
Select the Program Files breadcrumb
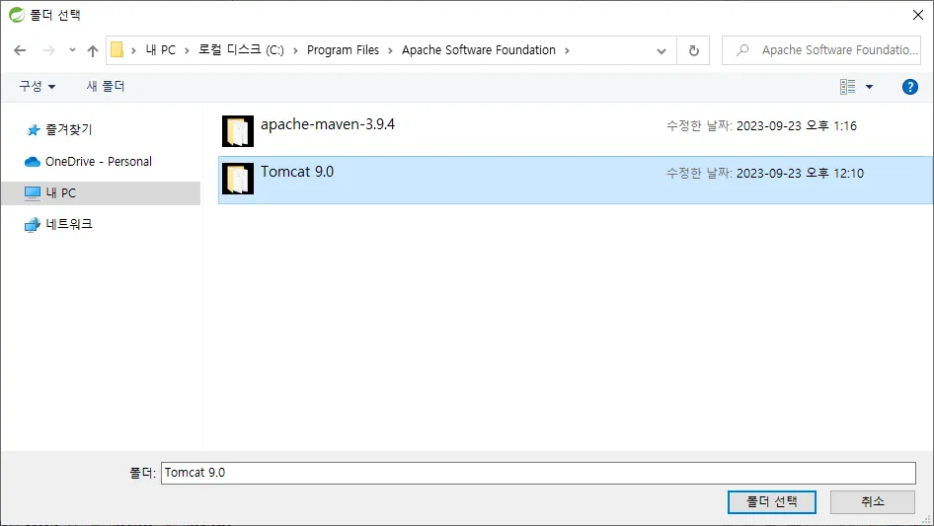coord(344,50)
